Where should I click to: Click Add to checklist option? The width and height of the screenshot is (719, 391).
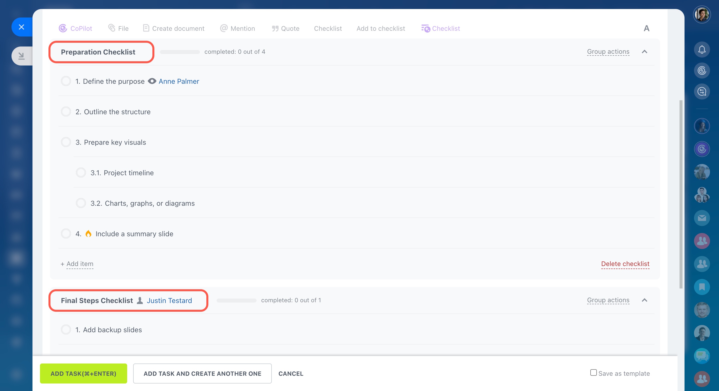380,28
